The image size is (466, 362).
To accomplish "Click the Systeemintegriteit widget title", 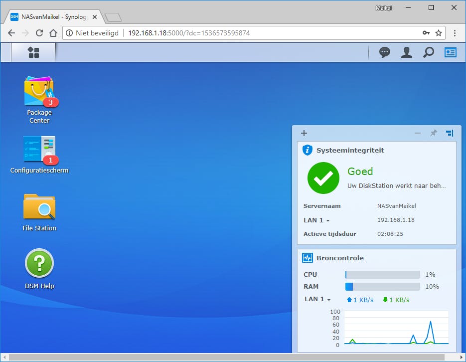I will (x=350, y=151).
